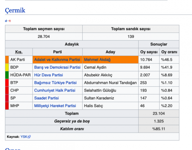Open the Saadet Partisi link
The height and width of the screenshot is (150, 192).
pos(46,98)
